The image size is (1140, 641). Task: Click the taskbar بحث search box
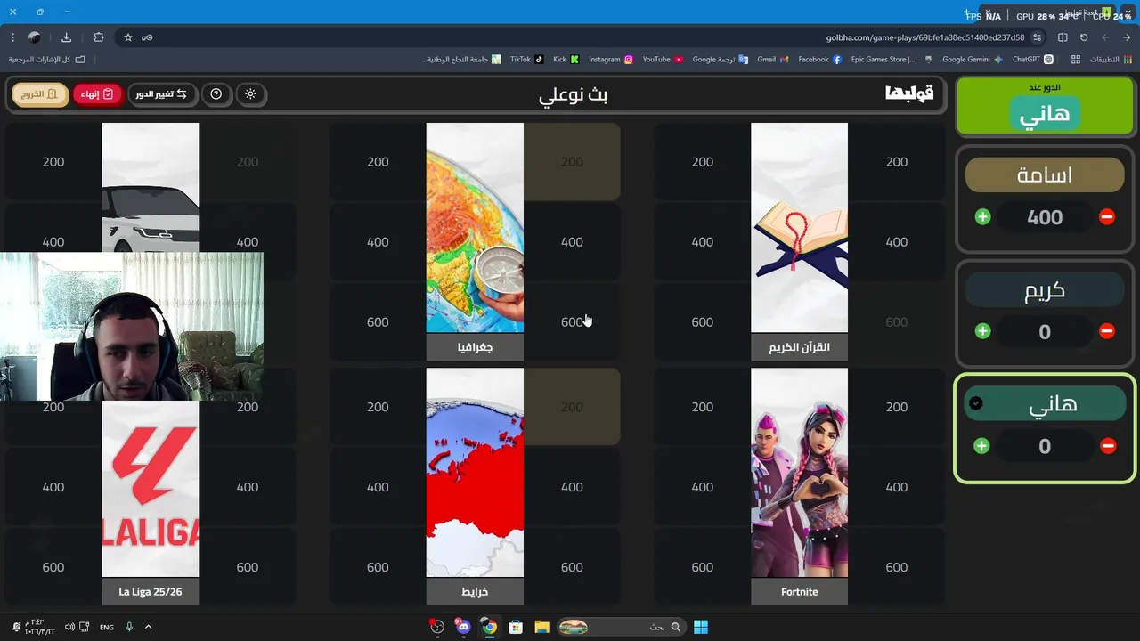[x=623, y=627]
